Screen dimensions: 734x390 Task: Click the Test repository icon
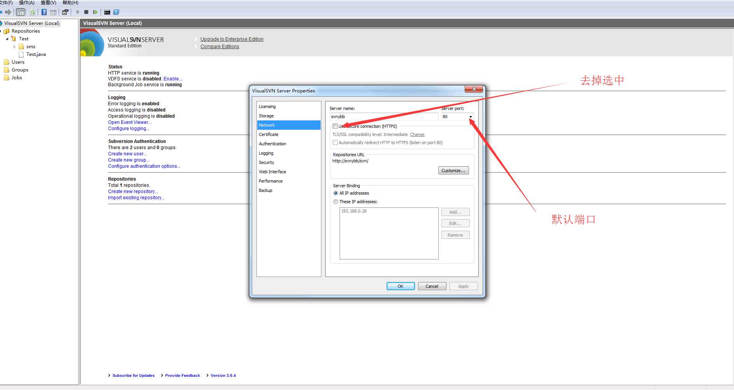point(14,39)
